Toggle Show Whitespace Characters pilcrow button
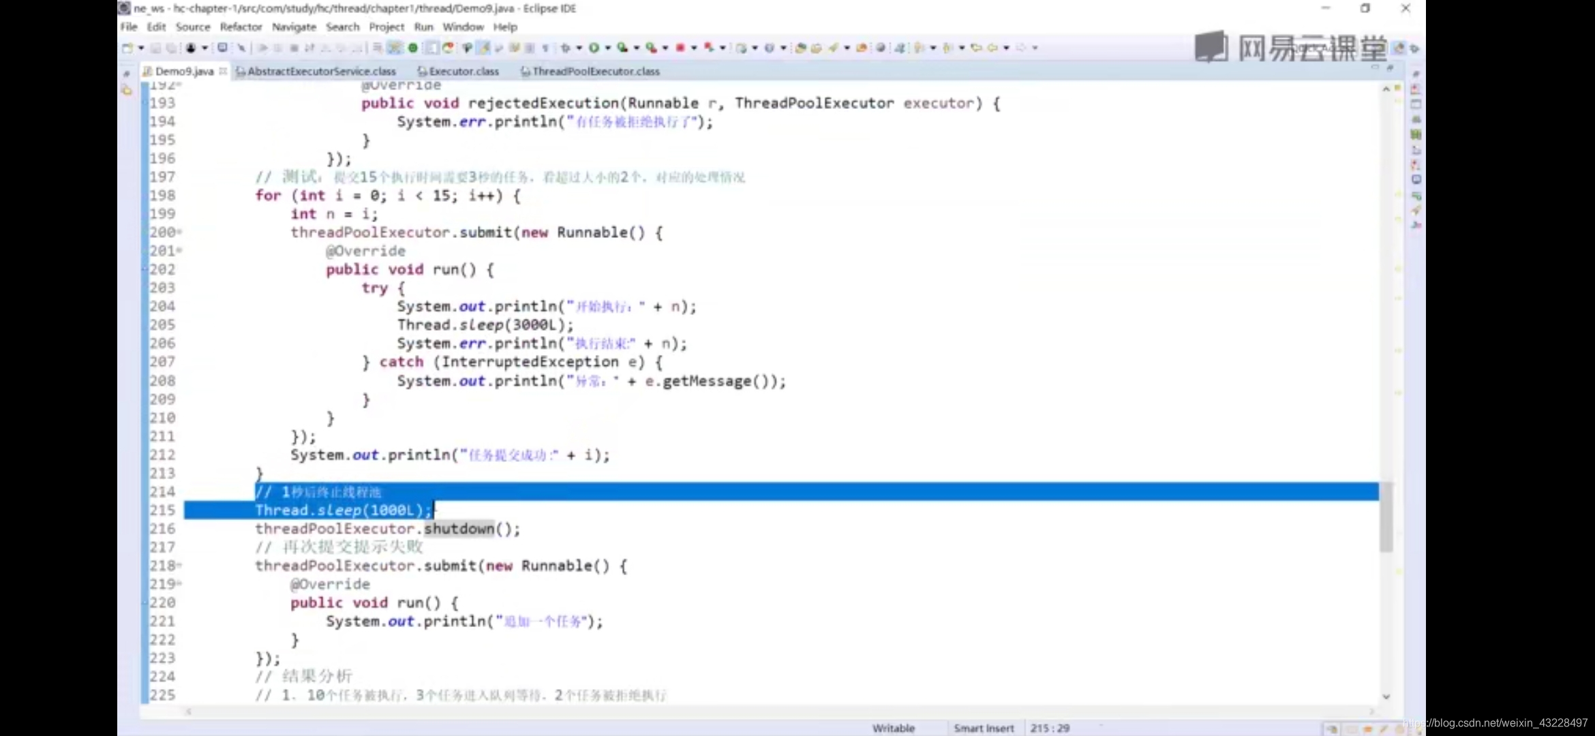The image size is (1595, 736). pos(545,48)
